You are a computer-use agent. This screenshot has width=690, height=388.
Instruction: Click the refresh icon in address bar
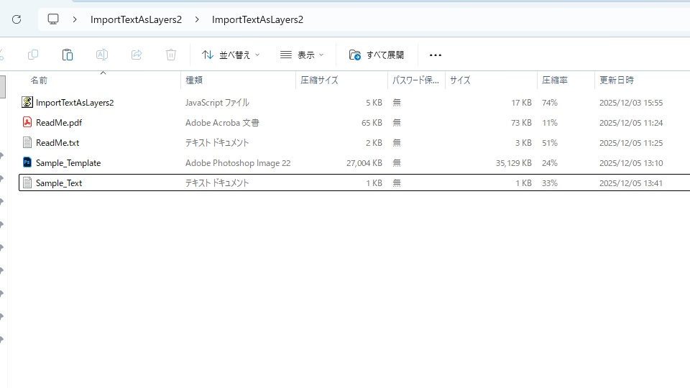[17, 19]
